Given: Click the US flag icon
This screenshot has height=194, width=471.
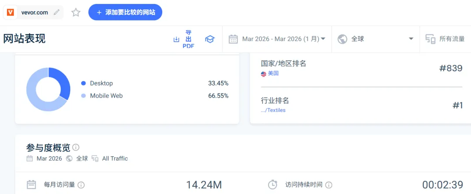Looking at the screenshot, I should pos(263,74).
